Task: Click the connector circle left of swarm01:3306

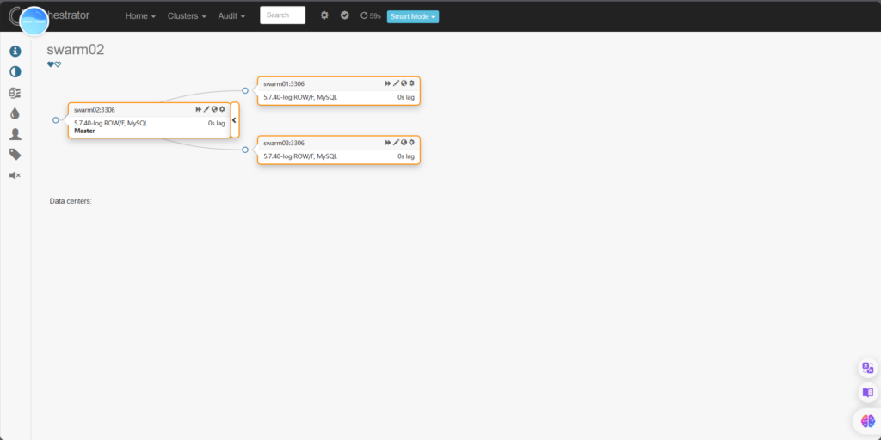Action: [x=245, y=90]
